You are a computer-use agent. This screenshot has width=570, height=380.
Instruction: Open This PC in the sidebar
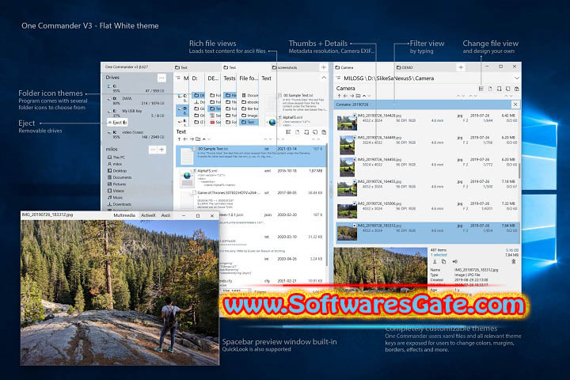116,157
